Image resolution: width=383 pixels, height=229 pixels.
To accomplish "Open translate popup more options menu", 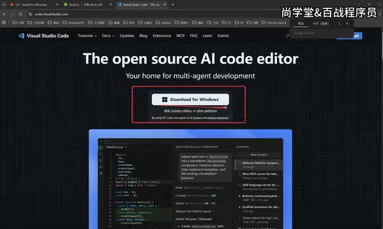I will (x=339, y=24).
